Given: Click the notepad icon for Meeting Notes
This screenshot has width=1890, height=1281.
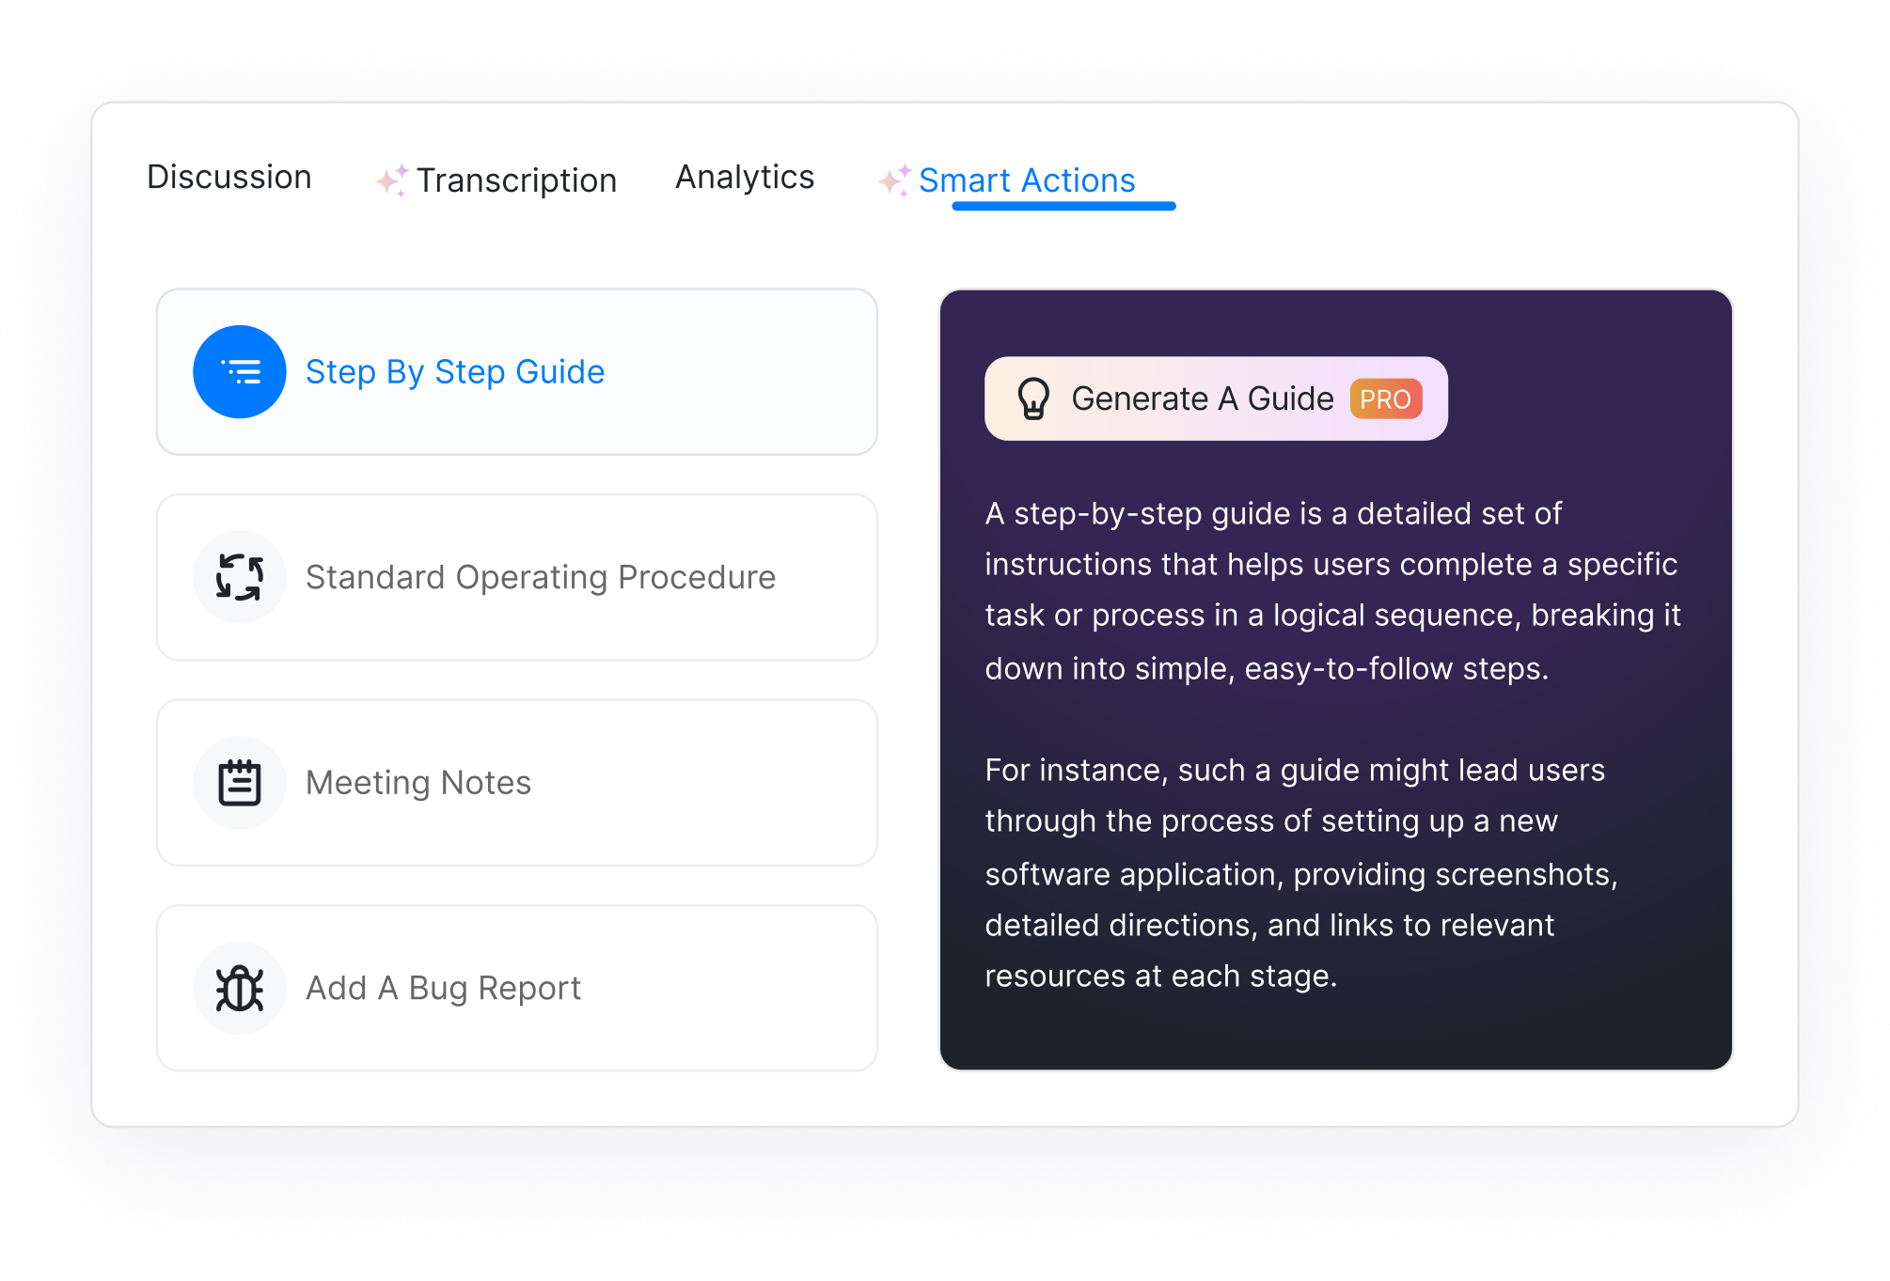Looking at the screenshot, I should pyautogui.click(x=239, y=783).
